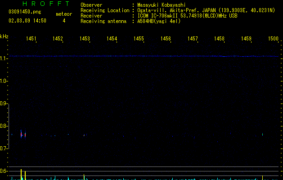Click the vertical gray frequency range bar
This screenshot has width=283, height=180.
pyautogui.click(x=9, y=126)
